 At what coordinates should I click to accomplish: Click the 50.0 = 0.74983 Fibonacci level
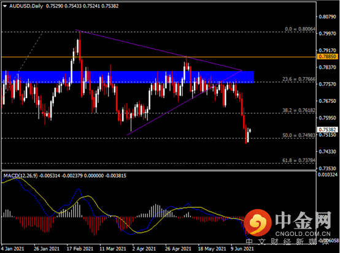tap(299, 135)
